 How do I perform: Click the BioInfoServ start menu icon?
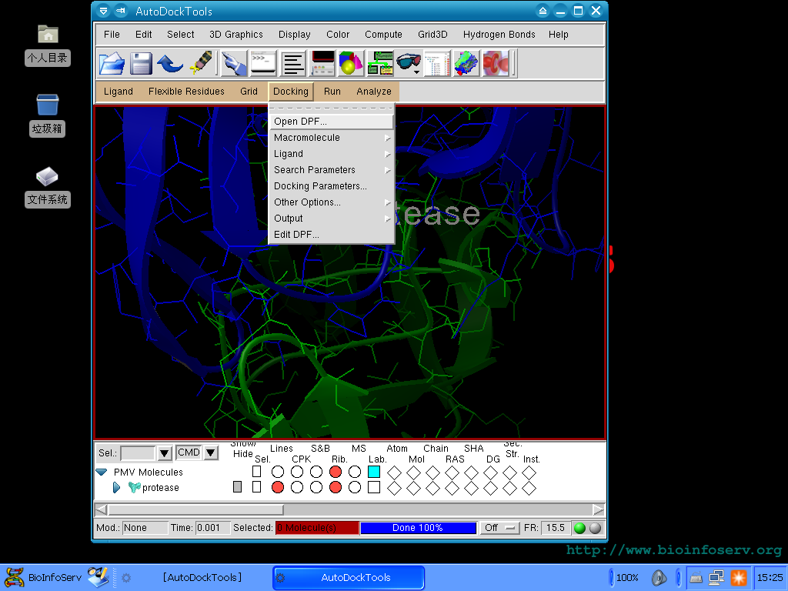[14, 577]
